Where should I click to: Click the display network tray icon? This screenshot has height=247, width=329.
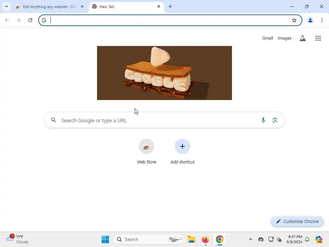point(271,239)
